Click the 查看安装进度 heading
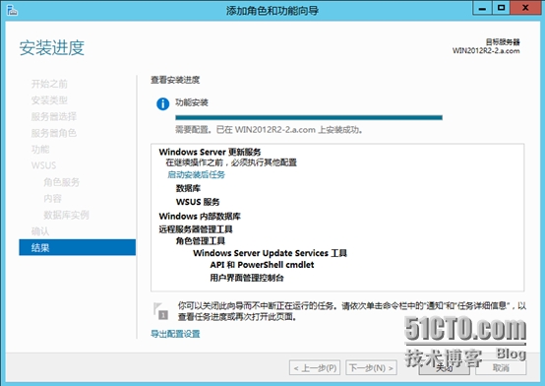545x386 pixels. 175,80
